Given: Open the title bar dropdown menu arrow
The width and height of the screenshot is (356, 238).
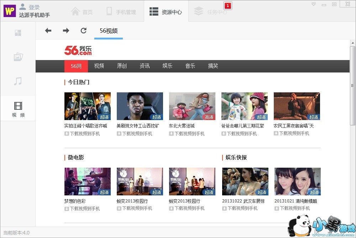Looking at the screenshot, I should pos(314,4).
